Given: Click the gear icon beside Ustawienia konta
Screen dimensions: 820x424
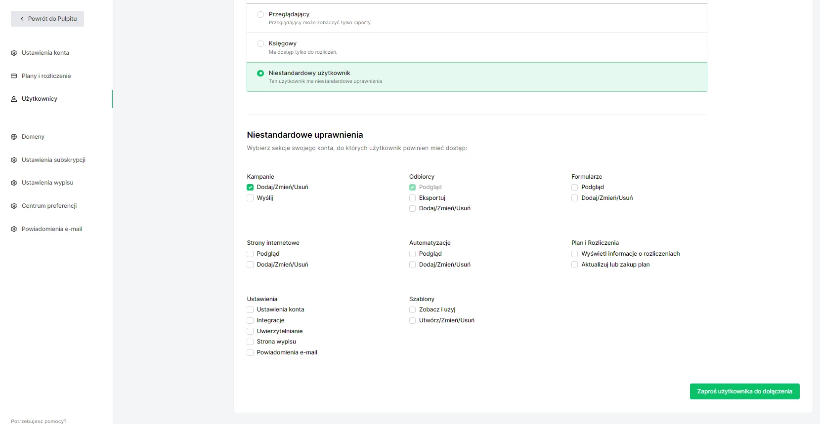Looking at the screenshot, I should tap(14, 53).
